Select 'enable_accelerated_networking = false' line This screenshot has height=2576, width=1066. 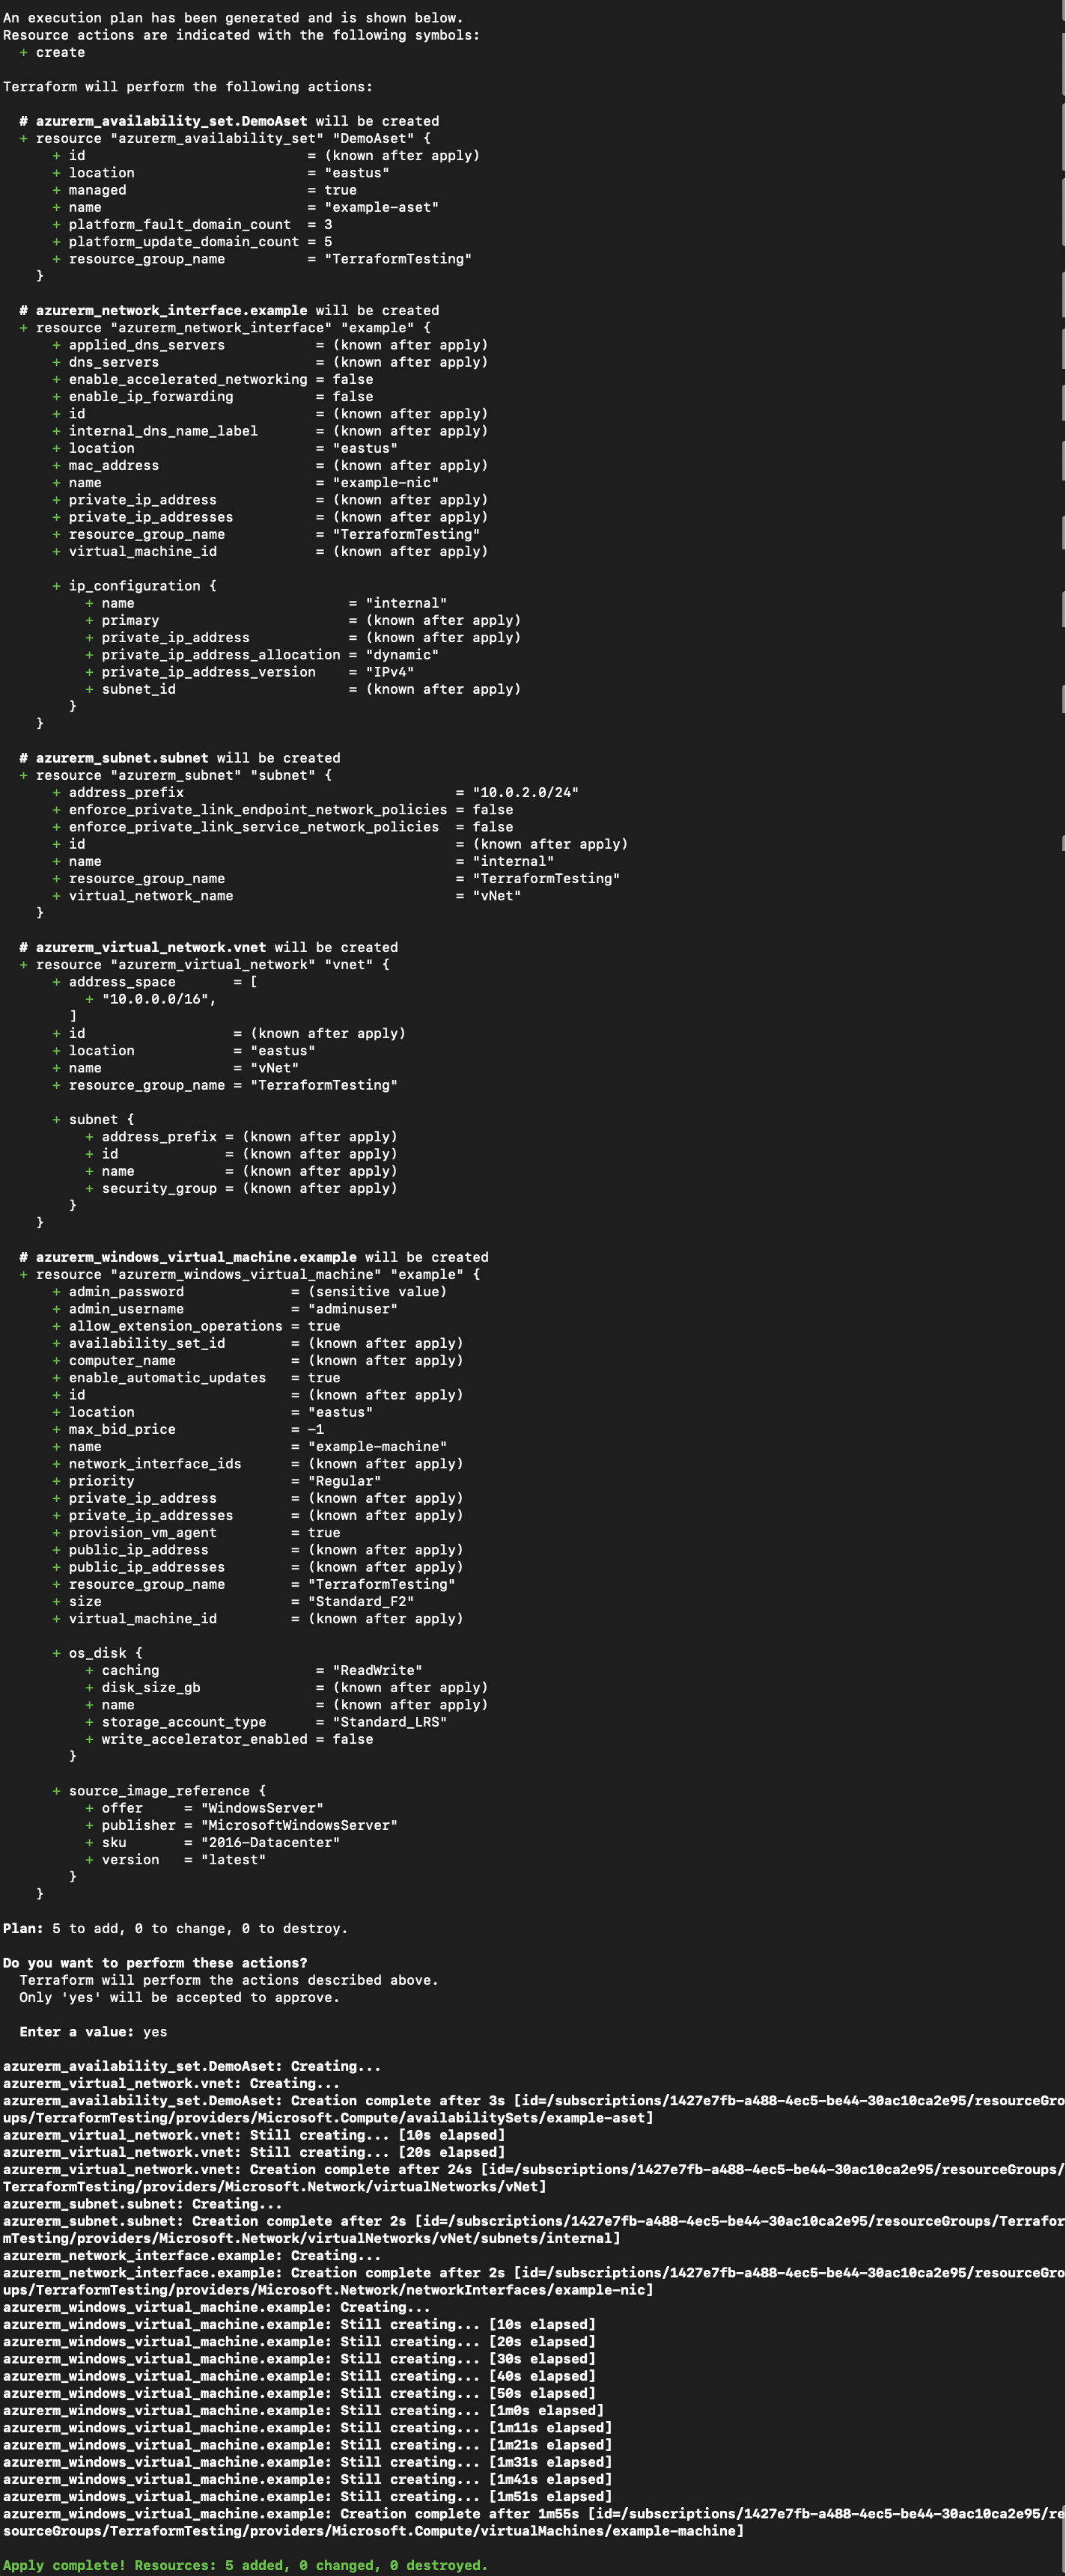(x=212, y=379)
